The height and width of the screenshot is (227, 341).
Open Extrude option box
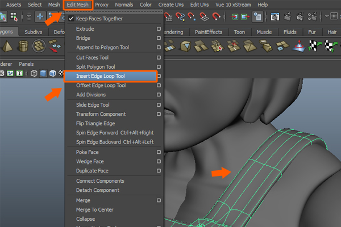pyautogui.click(x=159, y=28)
